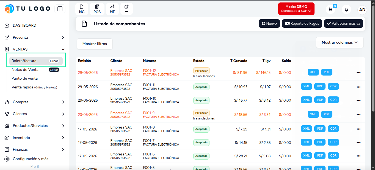
Task: Go to the DASHBOARD menu item
Action: point(24,25)
